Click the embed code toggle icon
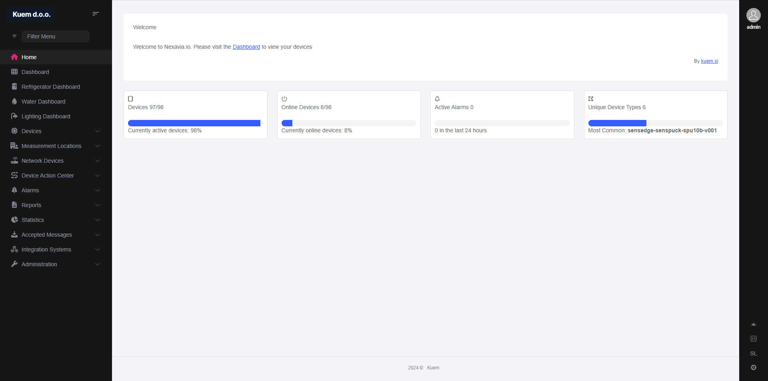The width and height of the screenshot is (768, 381). click(x=754, y=339)
